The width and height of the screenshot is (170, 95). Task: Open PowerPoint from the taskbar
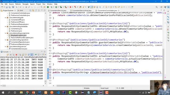point(33,93)
